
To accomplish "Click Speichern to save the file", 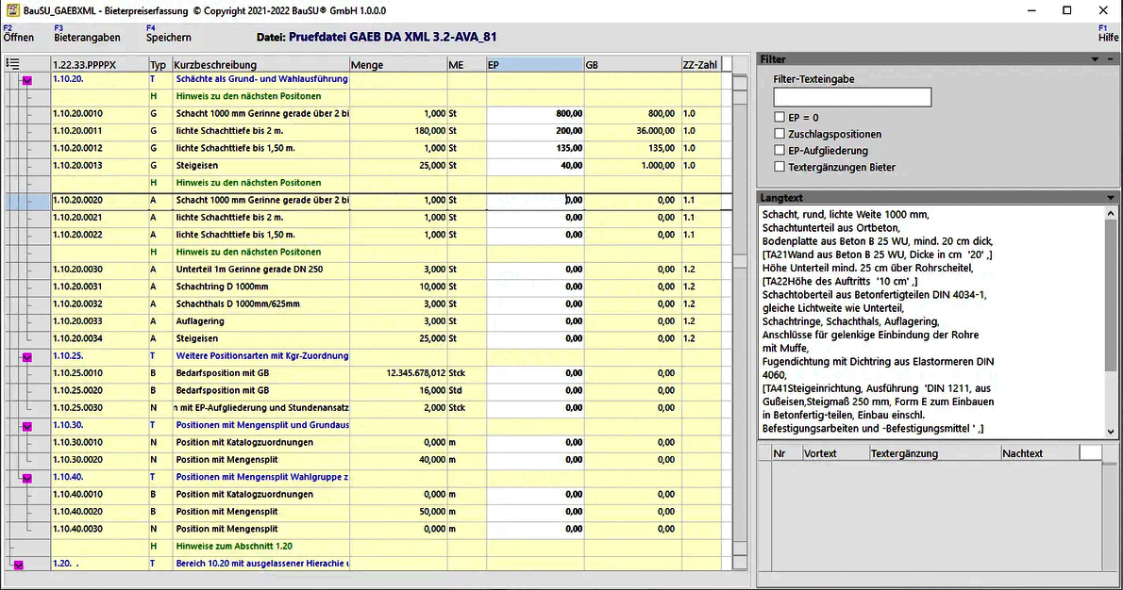I will [168, 34].
